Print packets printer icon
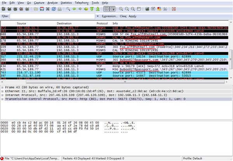 [59, 9]
